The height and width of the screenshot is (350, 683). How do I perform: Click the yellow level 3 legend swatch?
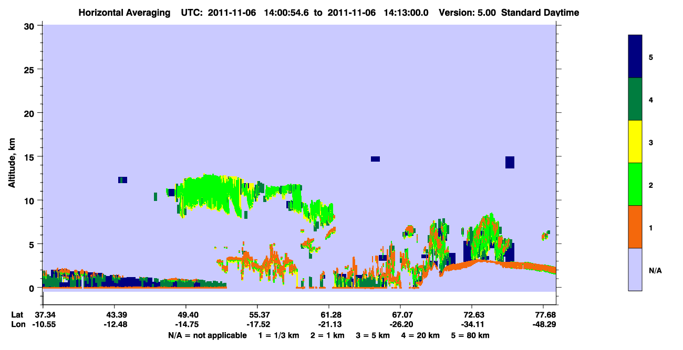(635, 142)
